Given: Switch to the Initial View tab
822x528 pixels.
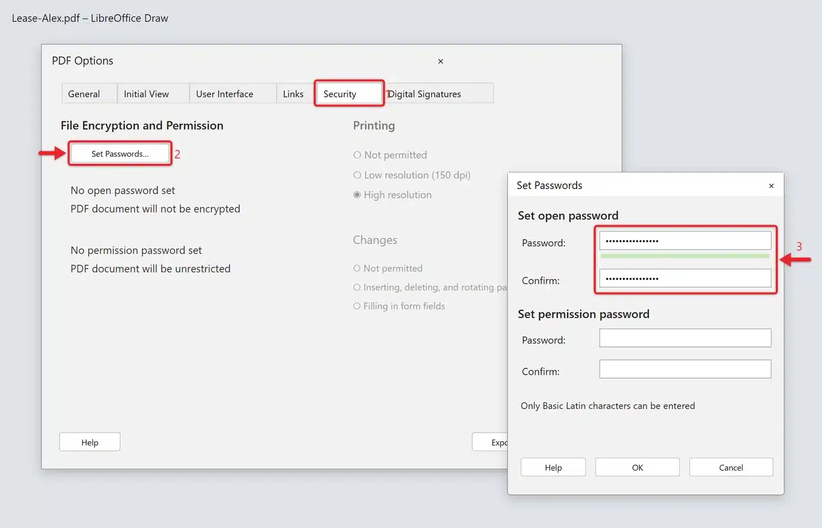Looking at the screenshot, I should pyautogui.click(x=153, y=94).
